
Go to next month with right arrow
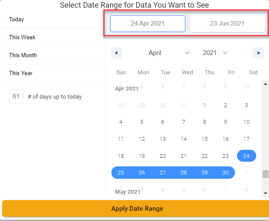point(258,53)
